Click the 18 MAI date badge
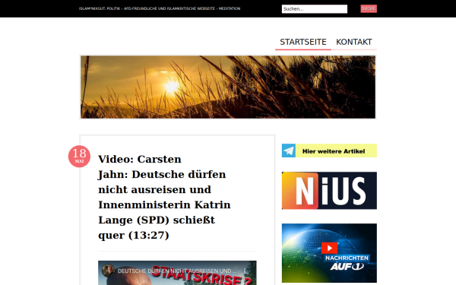The width and height of the screenshot is (456, 285). coord(79,156)
